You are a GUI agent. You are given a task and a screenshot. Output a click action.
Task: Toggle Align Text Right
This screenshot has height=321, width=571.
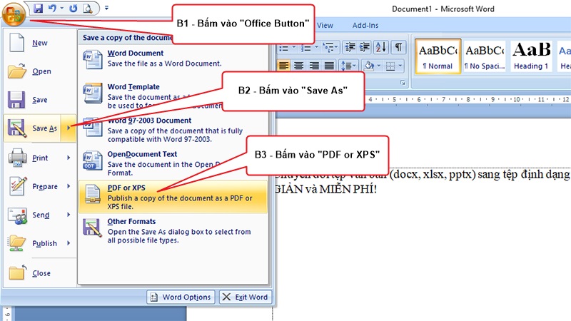314,66
